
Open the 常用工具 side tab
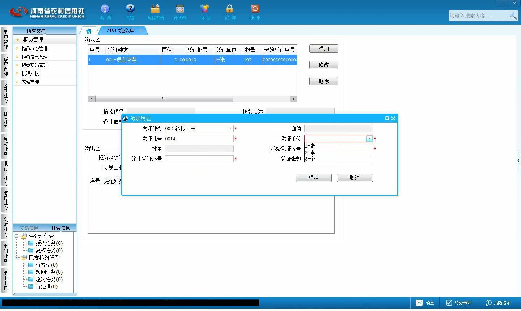coord(5,280)
